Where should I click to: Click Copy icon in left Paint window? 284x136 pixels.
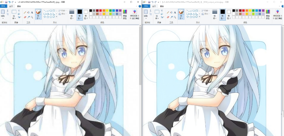tap(8, 14)
